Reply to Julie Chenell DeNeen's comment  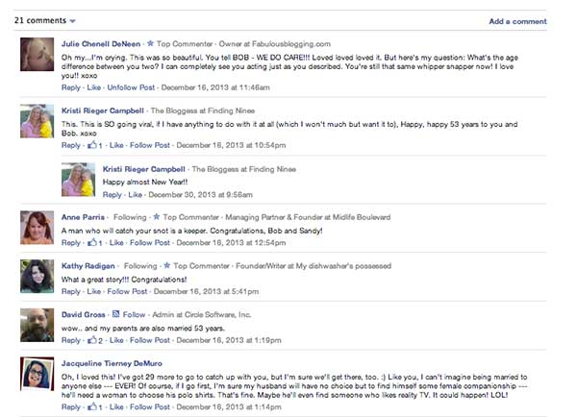(x=70, y=87)
